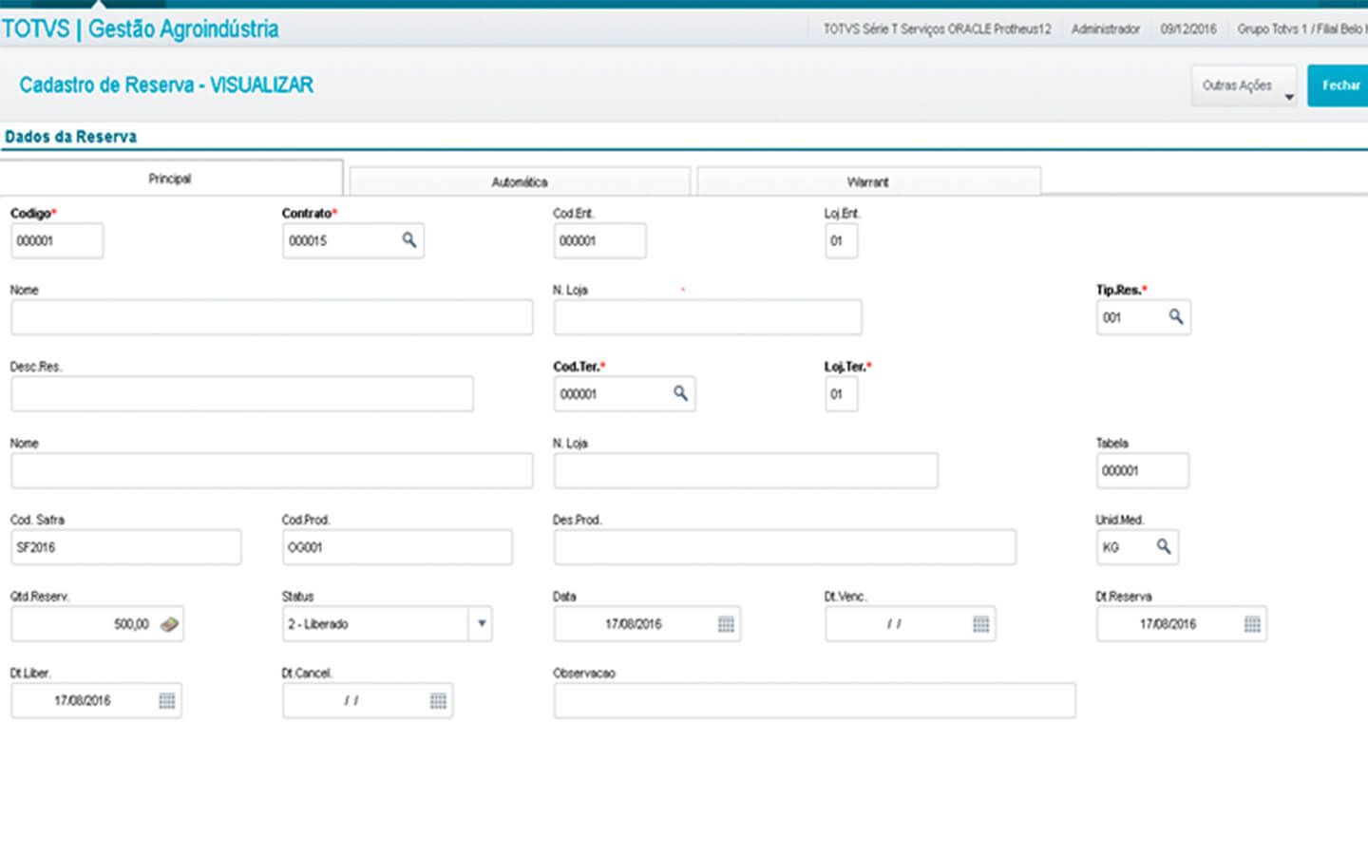
Task: Open the Outras Ações dropdown menu
Action: click(1244, 86)
